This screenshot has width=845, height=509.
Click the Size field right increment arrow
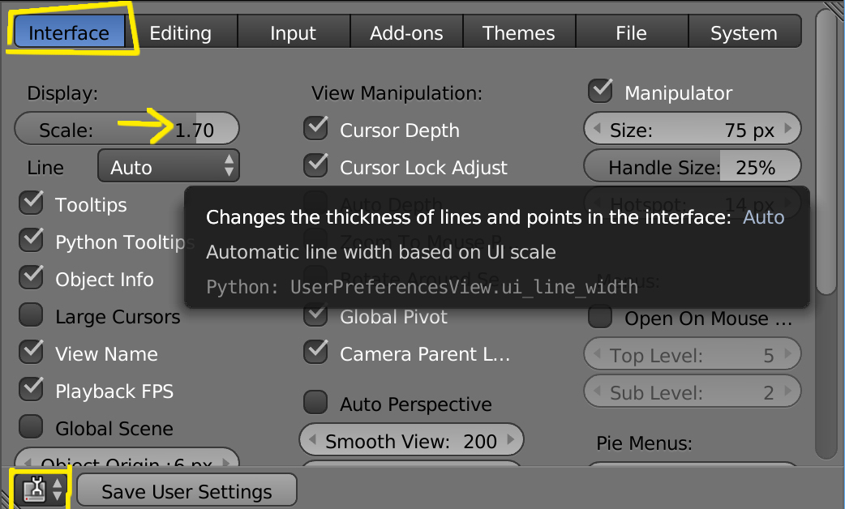[787, 130]
